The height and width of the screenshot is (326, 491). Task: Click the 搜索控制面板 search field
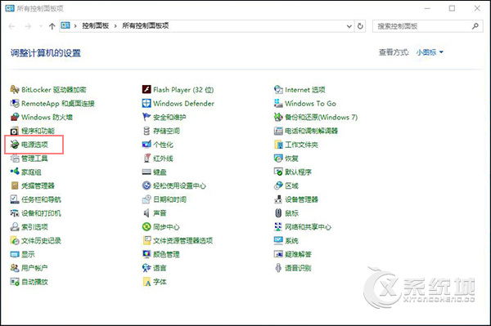pos(427,26)
